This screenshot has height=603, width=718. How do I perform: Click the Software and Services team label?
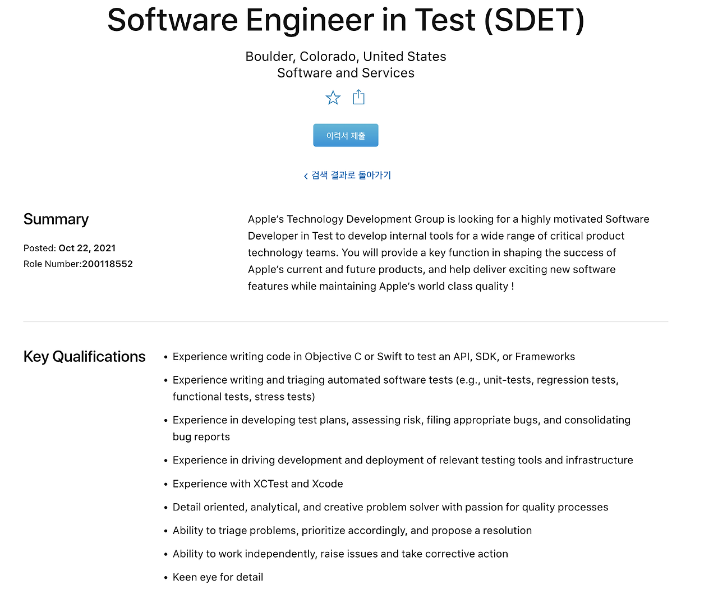point(346,73)
